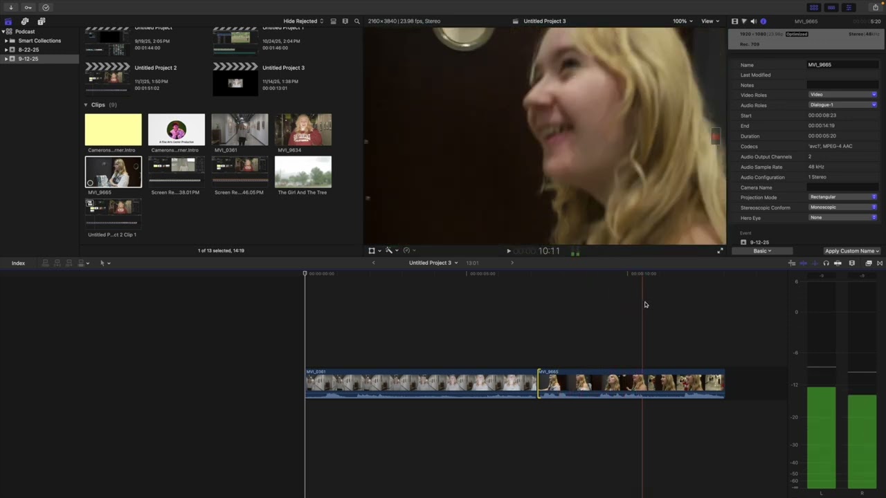The image size is (886, 498).
Task: Open Projection Mode Rectangular dropdown
Action: (842, 197)
